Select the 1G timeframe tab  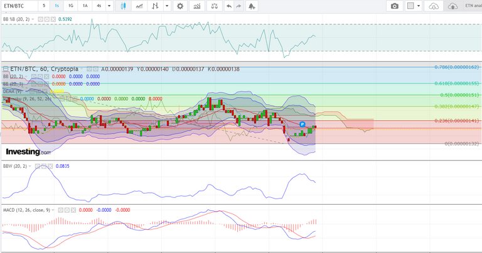pos(71,6)
